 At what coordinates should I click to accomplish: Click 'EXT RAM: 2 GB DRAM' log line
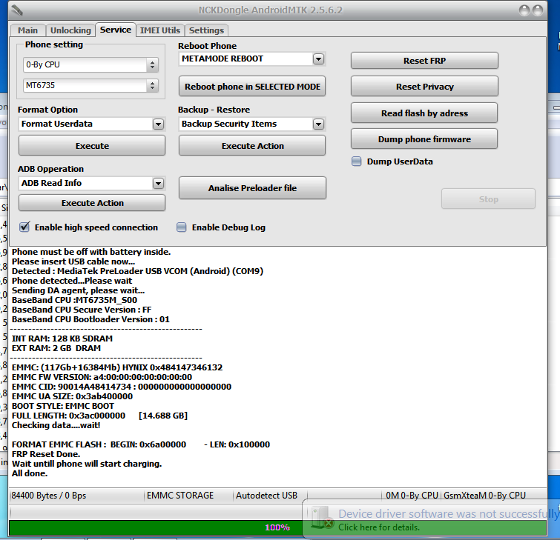56,348
